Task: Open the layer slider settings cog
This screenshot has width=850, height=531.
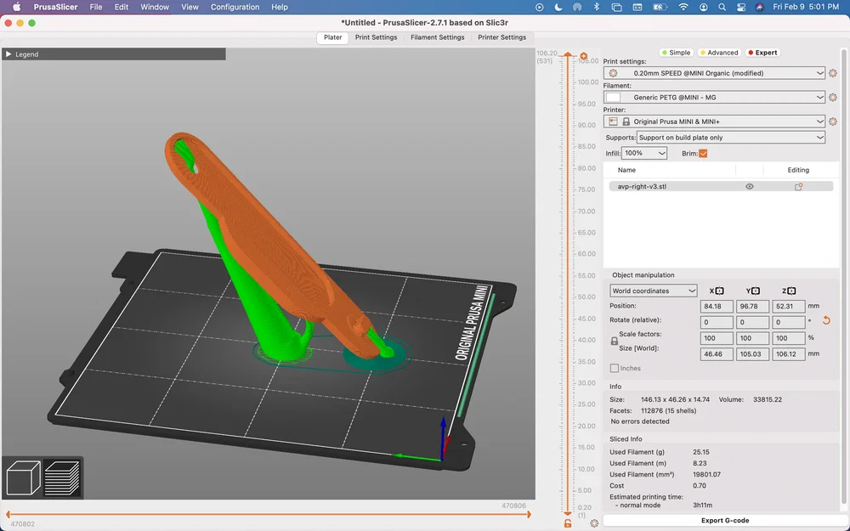Action: [594, 523]
